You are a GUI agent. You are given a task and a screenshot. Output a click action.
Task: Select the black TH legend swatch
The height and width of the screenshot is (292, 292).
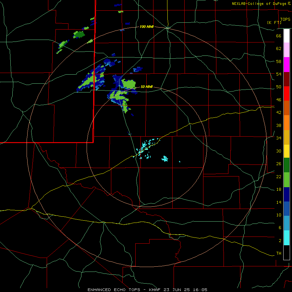coord(286,252)
